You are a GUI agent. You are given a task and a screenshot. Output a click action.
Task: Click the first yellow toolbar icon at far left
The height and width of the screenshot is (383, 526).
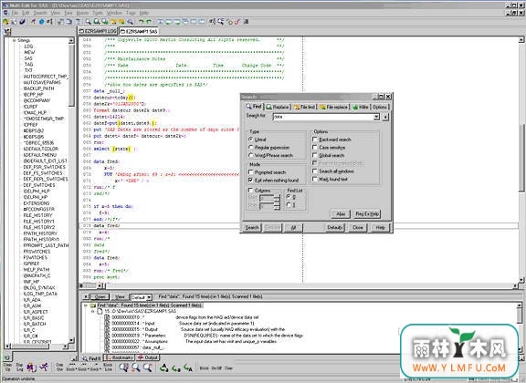coord(5,22)
